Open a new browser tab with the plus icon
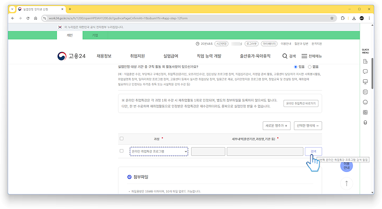This screenshot has width=382, height=209. click(70, 9)
